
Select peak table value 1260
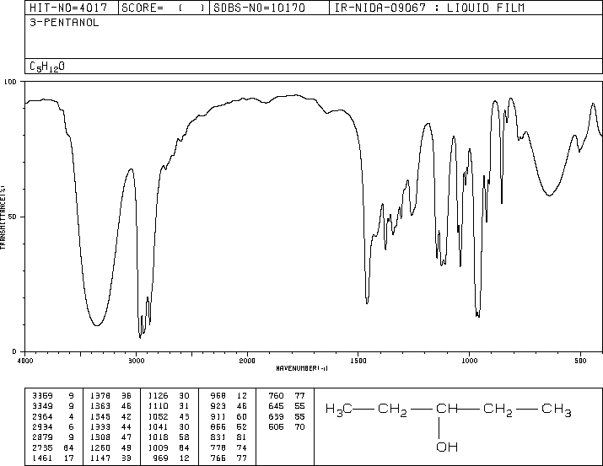click(100, 448)
